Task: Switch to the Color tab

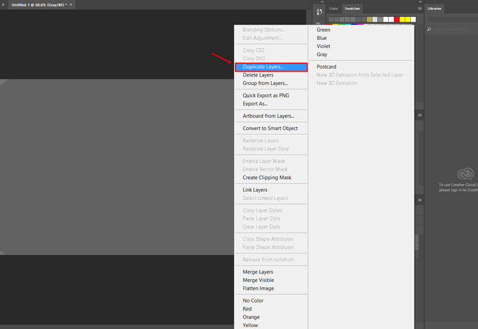Action: click(334, 9)
